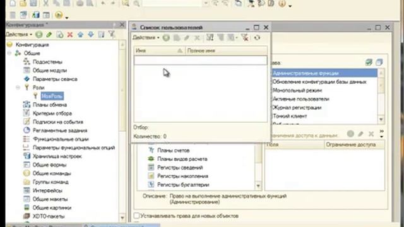The height and width of the screenshot is (227, 404).
Task: Add a new user with green plus icon
Action: pyautogui.click(x=166, y=38)
